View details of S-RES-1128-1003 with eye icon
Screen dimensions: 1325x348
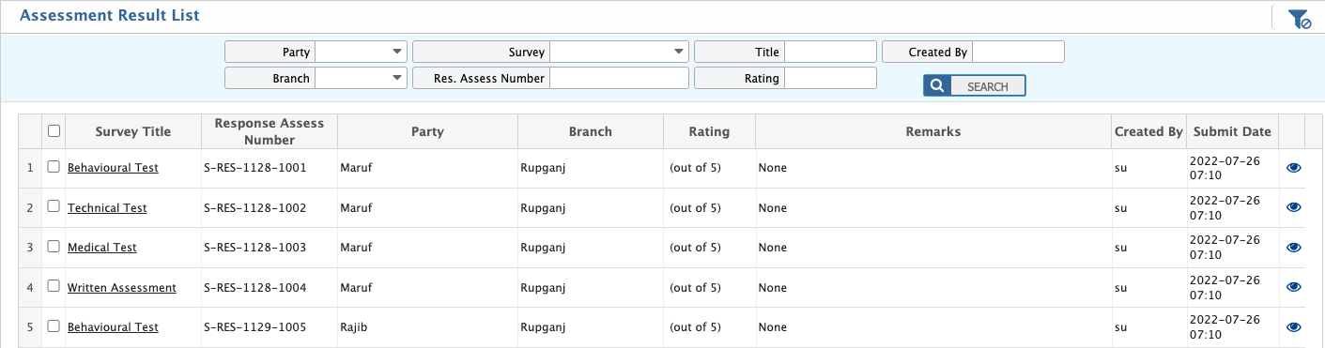click(x=1293, y=248)
